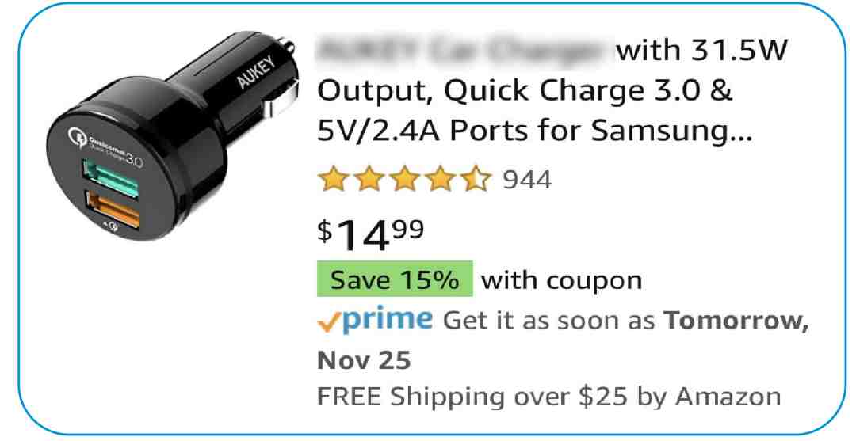The height and width of the screenshot is (441, 856).
Task: Open the title text "with 31.5W"
Action: (702, 53)
